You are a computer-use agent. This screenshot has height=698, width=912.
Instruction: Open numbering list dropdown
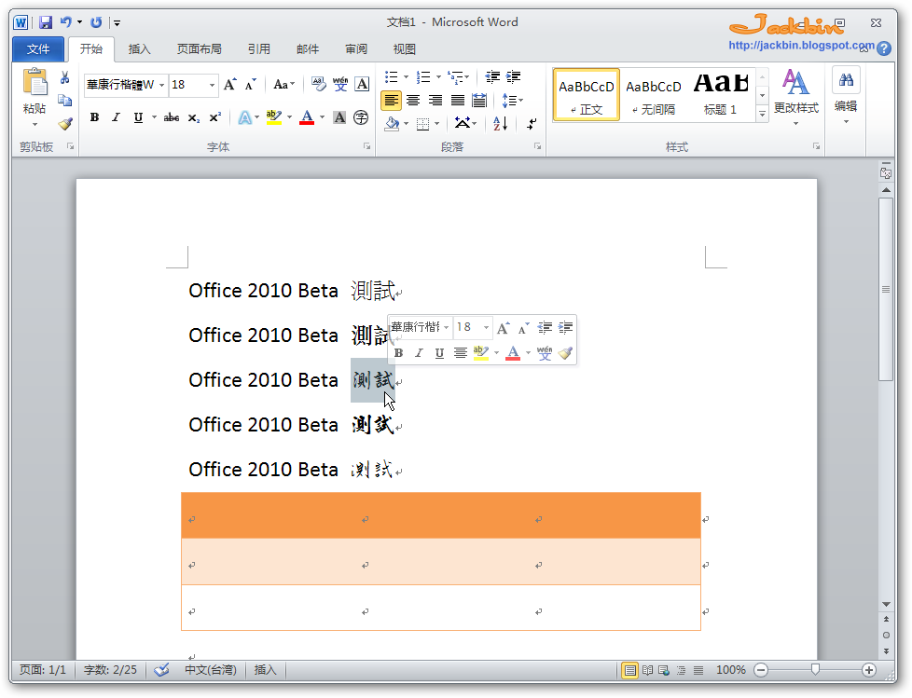(x=438, y=76)
